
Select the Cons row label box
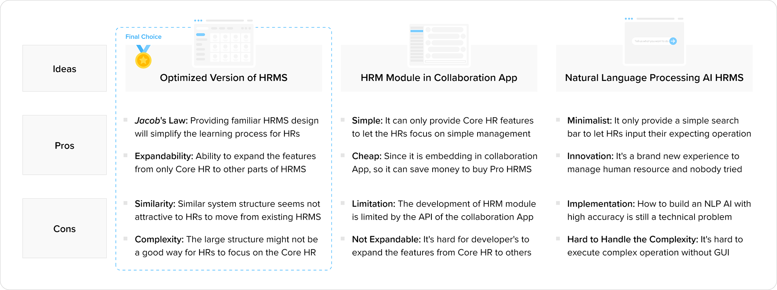(x=65, y=229)
